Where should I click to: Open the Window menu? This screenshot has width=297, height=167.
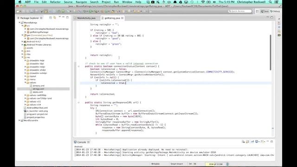coord(127,2)
